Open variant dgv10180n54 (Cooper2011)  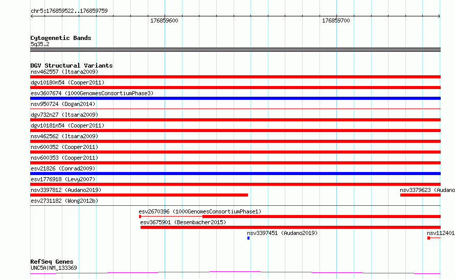67,82
